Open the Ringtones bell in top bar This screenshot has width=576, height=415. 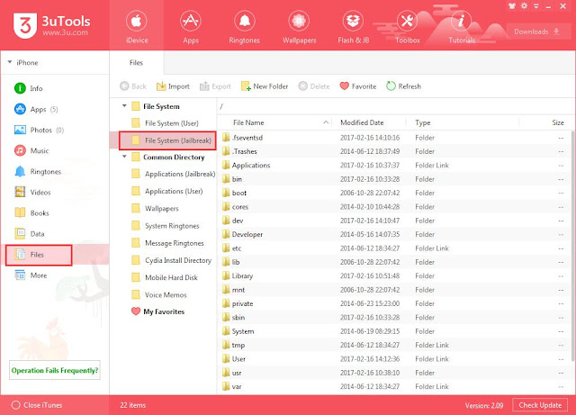(244, 27)
